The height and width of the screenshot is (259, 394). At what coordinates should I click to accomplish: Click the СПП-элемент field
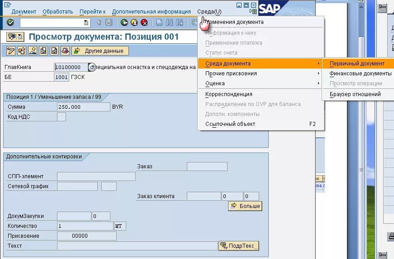96,176
